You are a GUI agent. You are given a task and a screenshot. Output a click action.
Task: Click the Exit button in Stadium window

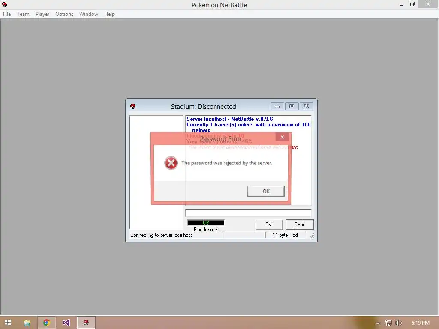[269, 224]
